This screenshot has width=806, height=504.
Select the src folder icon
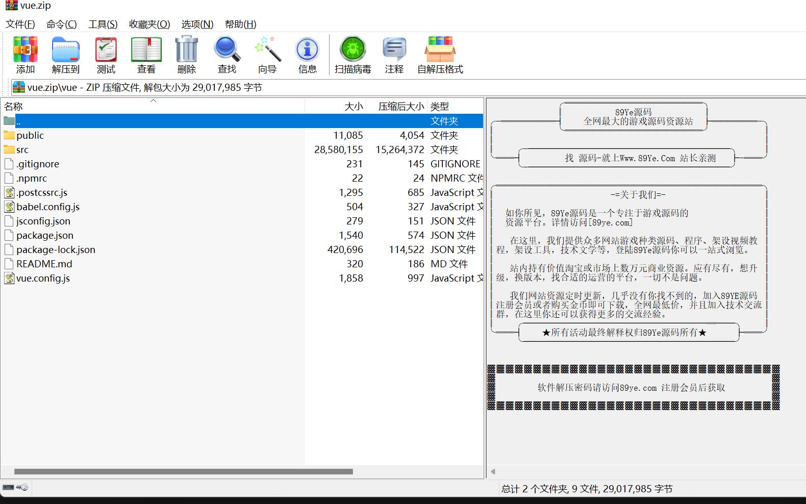(9, 149)
